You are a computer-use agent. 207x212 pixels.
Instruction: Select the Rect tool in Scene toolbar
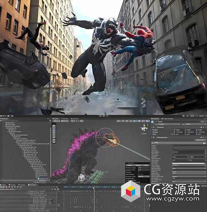coord(54,135)
